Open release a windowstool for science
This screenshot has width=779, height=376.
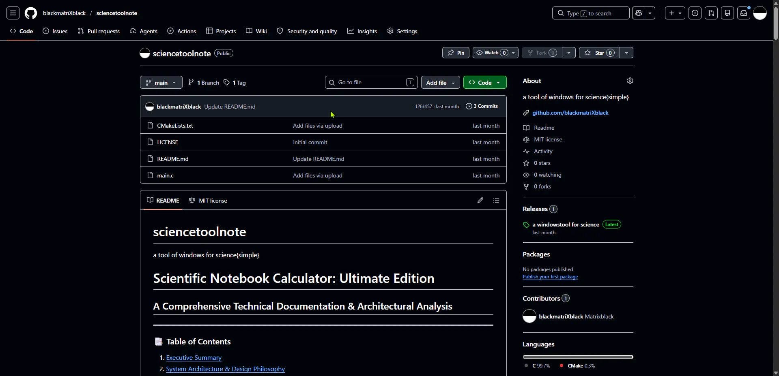[x=566, y=224]
